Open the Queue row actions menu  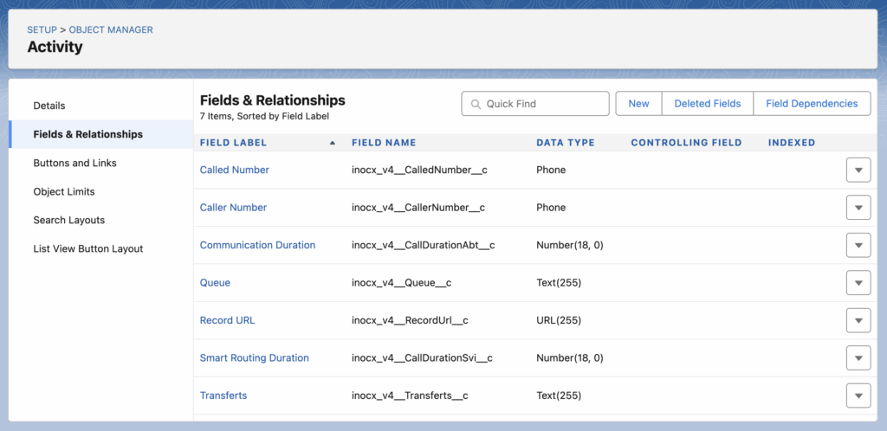[x=858, y=283]
